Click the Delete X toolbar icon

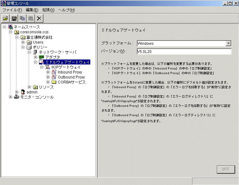pyautogui.click(x=39, y=18)
